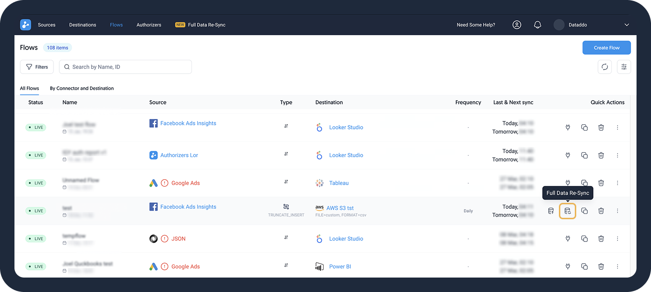The width and height of the screenshot is (651, 292).
Task: Open the Authorizers Lor source link
Action: point(179,155)
